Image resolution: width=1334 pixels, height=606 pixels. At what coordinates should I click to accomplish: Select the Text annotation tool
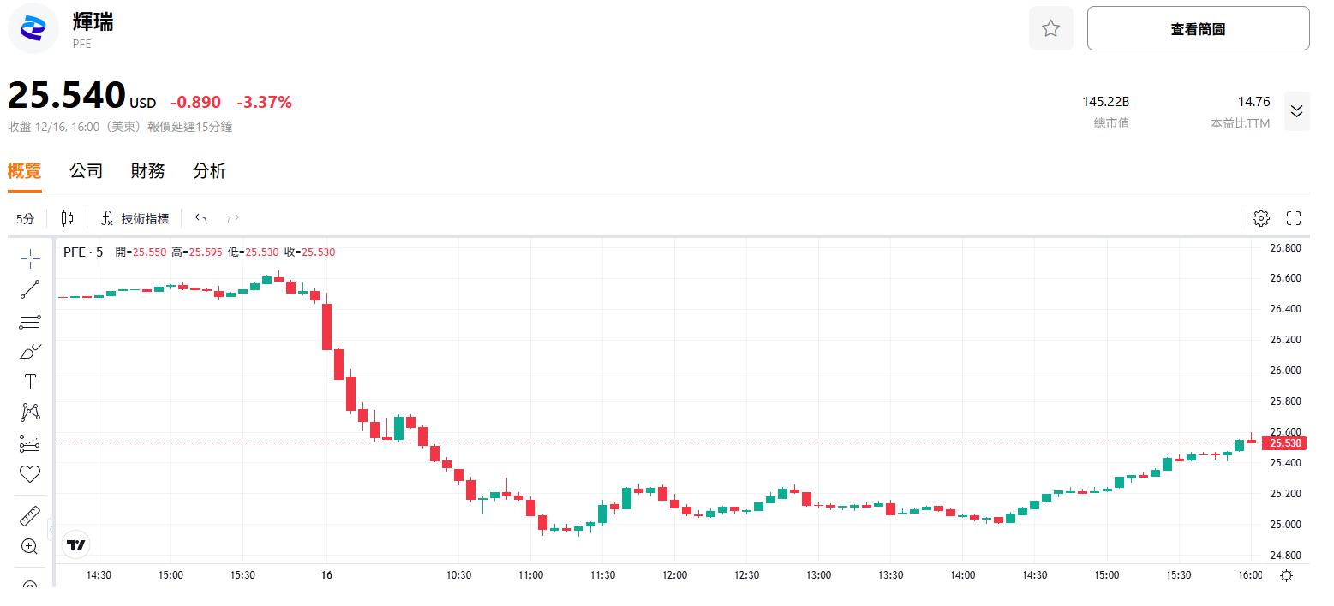coord(30,382)
